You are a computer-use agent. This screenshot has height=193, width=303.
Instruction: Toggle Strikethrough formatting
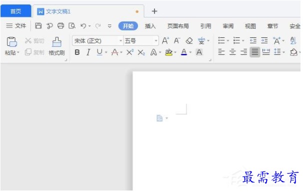tap(115, 52)
